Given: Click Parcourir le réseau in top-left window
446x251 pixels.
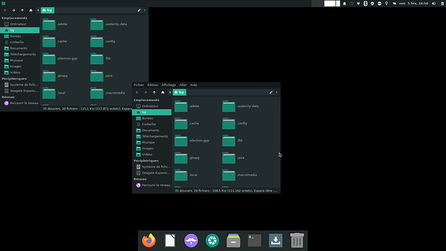Looking at the screenshot, I should pyautogui.click(x=20, y=103).
